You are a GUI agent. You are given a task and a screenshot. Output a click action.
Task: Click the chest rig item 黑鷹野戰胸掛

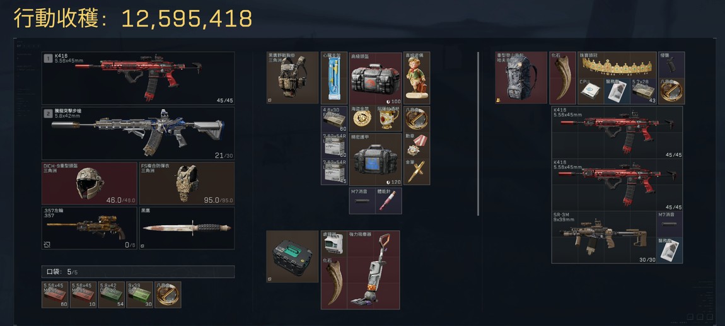pyautogui.click(x=293, y=78)
